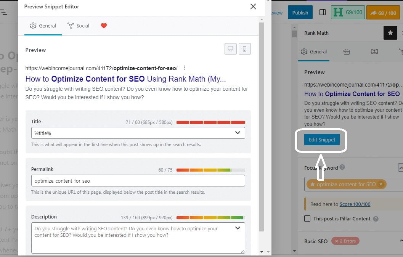
Task: Open the trends chart icon near Focus Keyword
Action: pos(400,167)
